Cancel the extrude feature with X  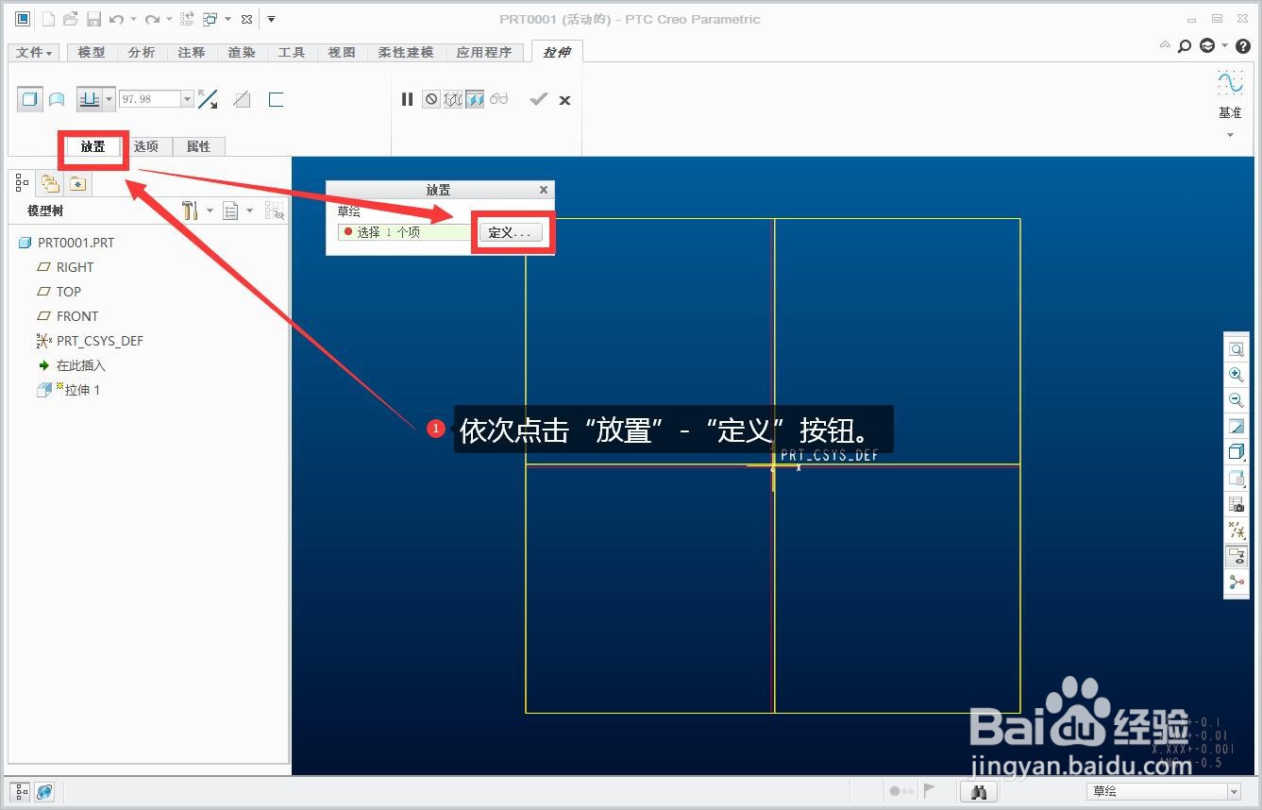(x=564, y=100)
